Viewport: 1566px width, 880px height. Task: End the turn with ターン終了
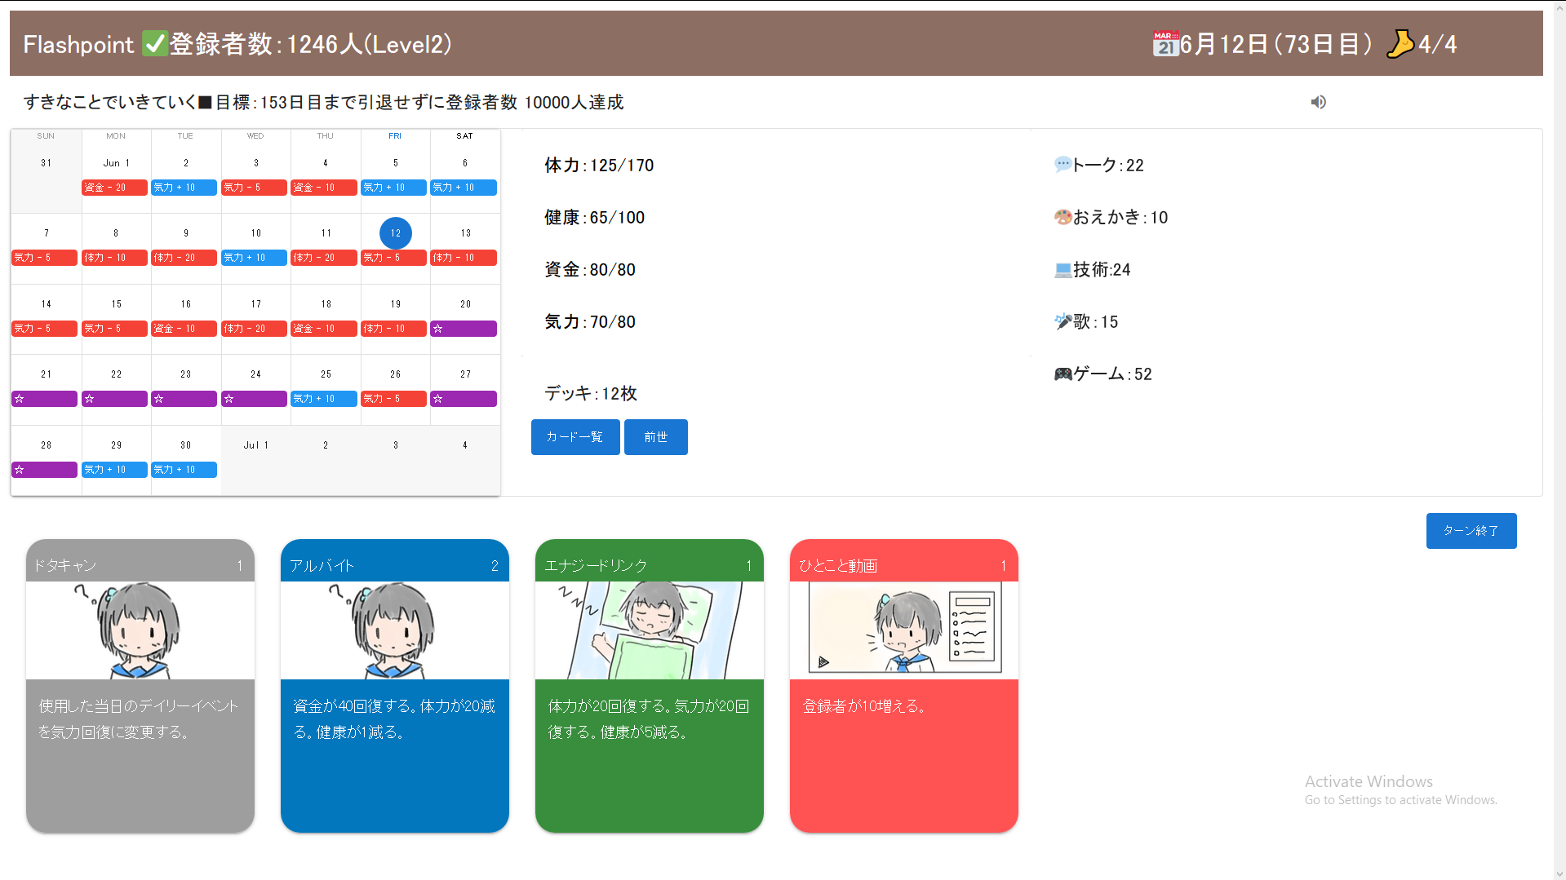(1471, 531)
